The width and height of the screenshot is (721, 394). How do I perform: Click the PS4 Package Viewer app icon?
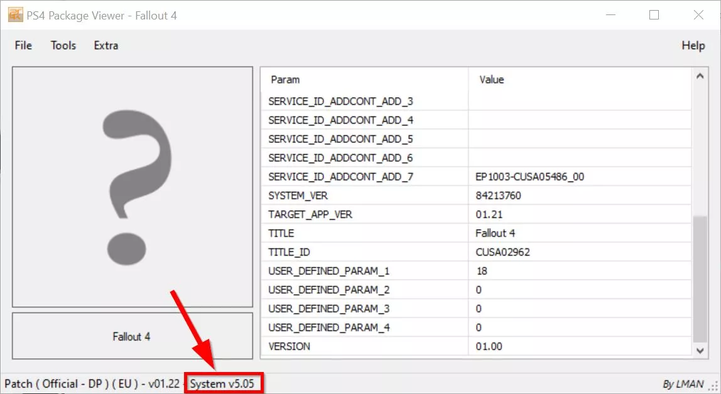click(x=15, y=14)
